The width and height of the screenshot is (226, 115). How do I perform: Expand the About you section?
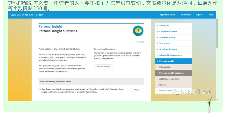[x=164, y=26]
